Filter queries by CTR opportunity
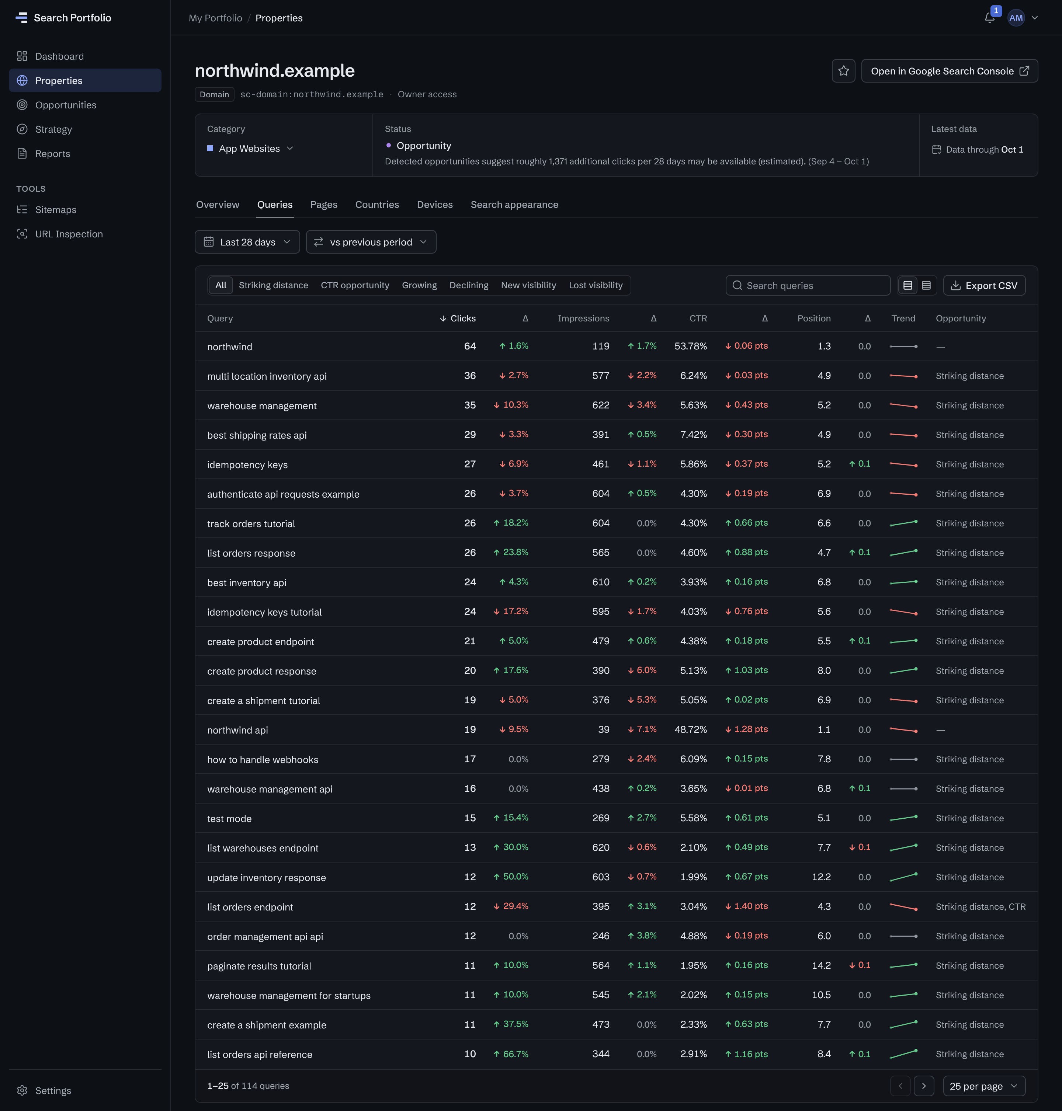 pos(355,285)
